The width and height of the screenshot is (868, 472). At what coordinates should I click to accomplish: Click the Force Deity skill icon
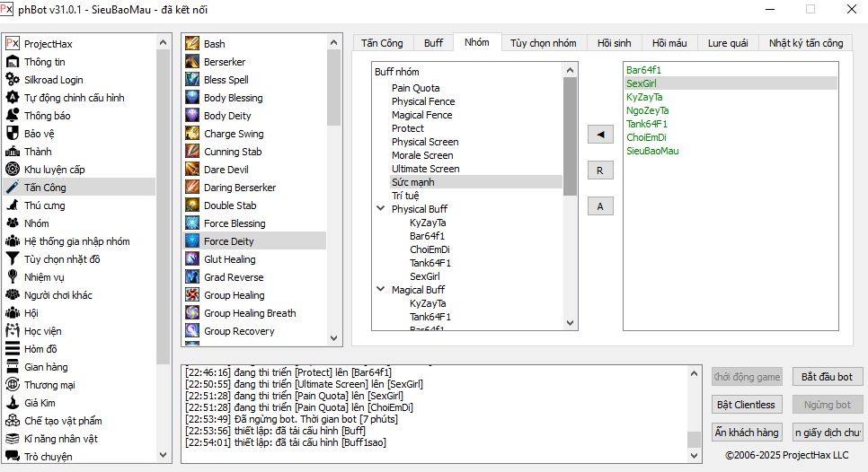[x=192, y=241]
